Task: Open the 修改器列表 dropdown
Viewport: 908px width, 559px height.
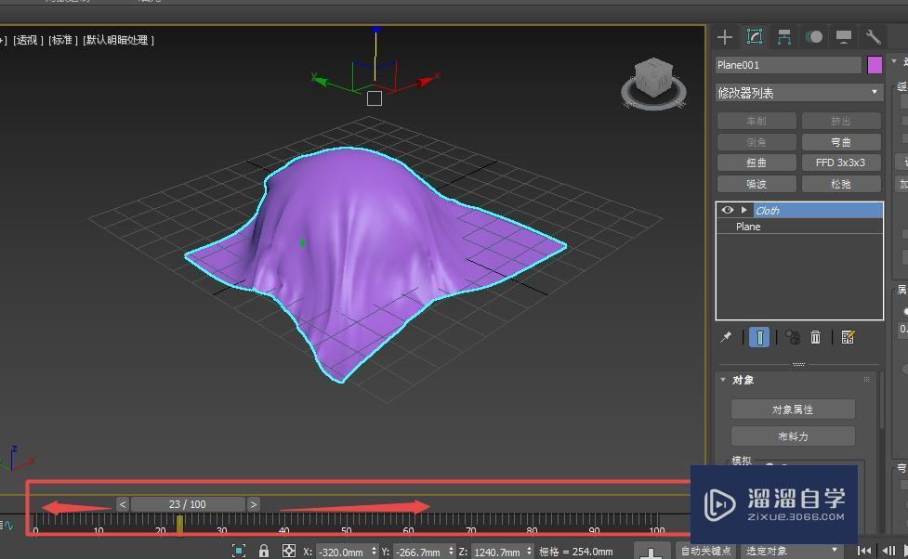Action: pos(798,93)
